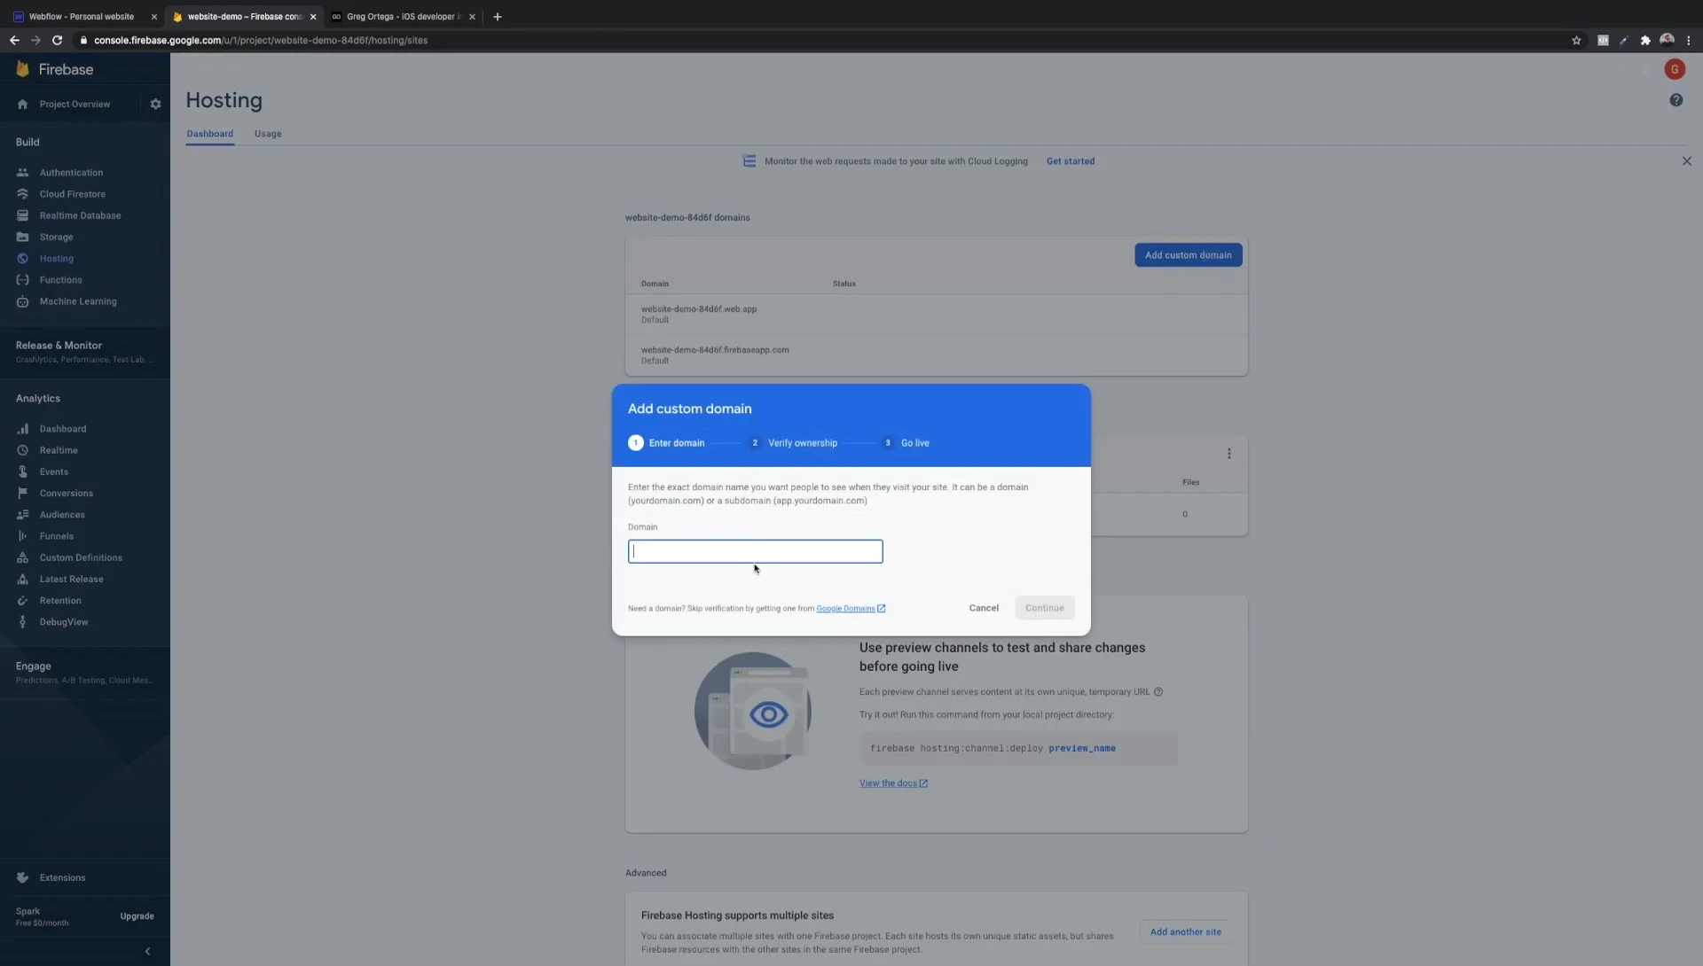Open the three-dot release history menu
1703x966 pixels.
point(1228,454)
